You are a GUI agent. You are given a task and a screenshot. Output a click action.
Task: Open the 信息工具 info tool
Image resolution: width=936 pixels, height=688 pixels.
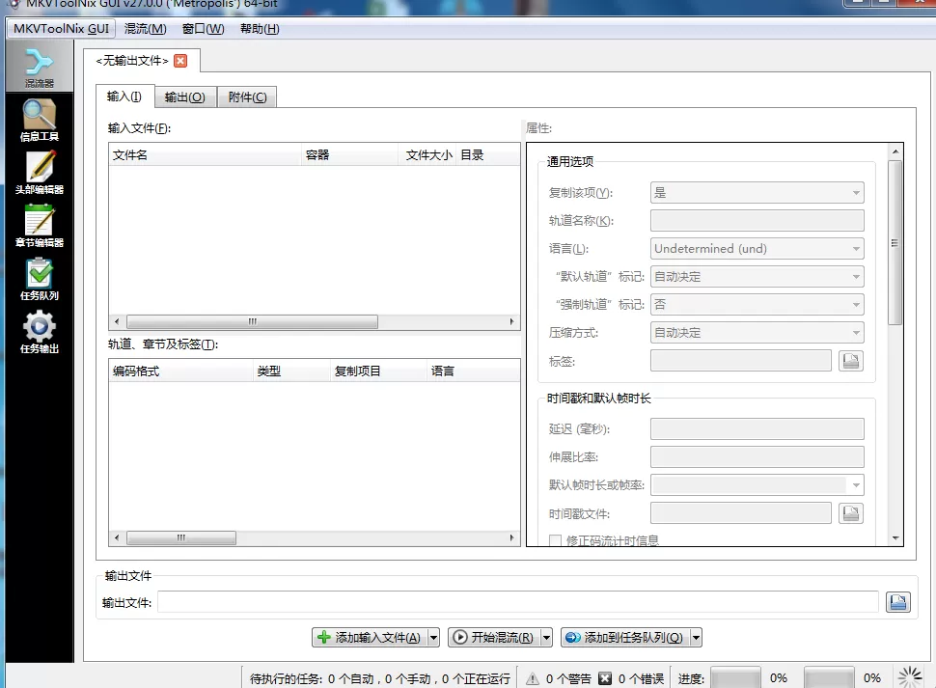point(39,118)
